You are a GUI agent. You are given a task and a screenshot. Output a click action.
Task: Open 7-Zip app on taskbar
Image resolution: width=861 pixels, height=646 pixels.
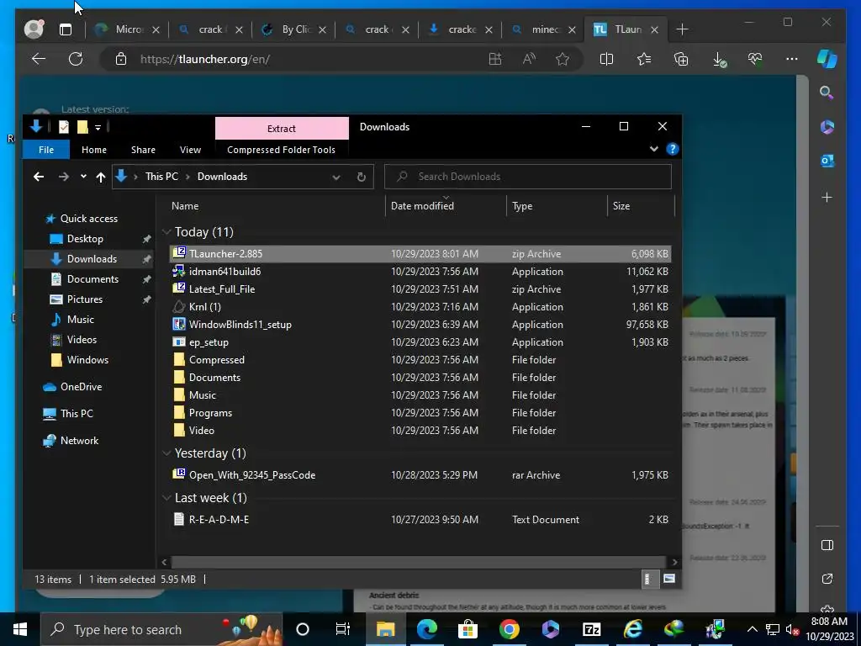591,629
